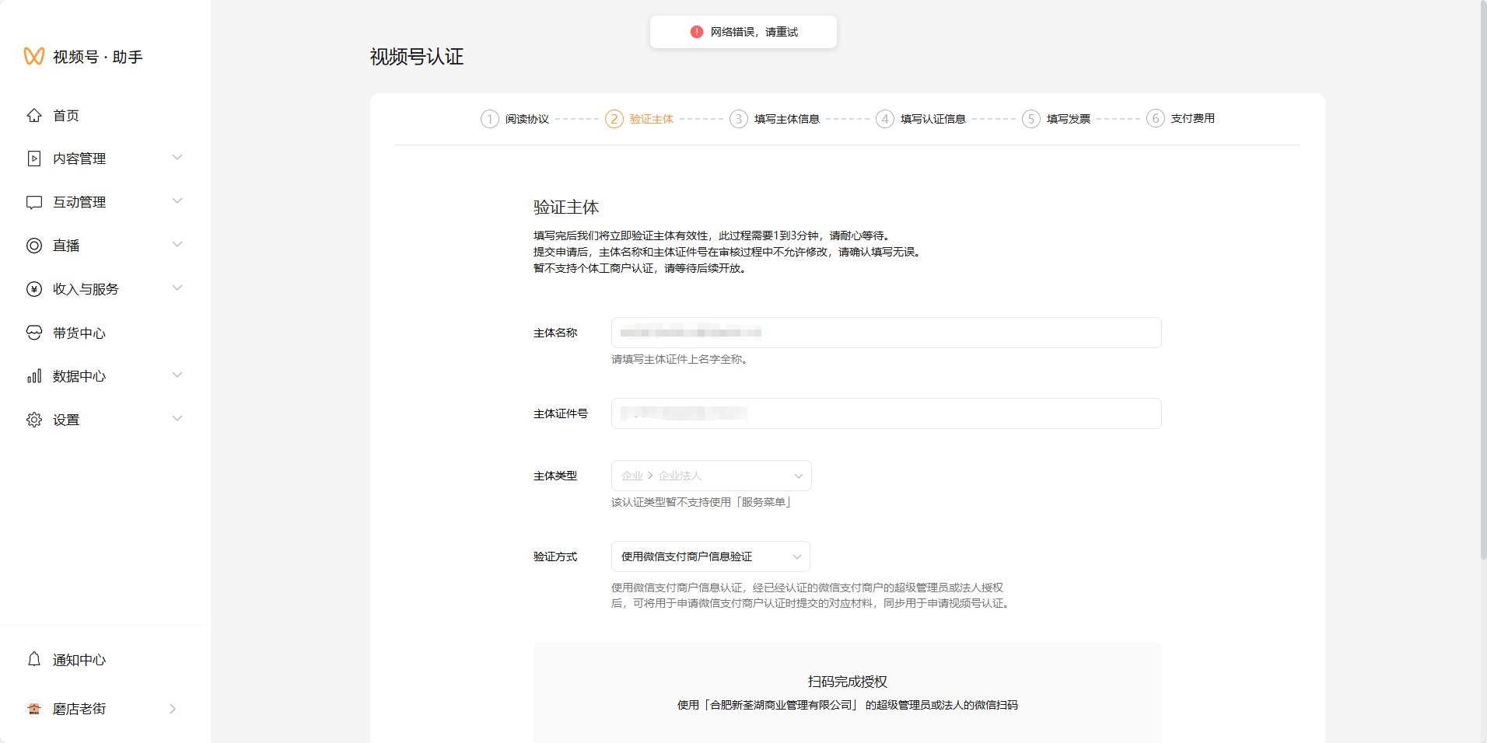Screen dimensions: 1487x743
Task: Click the 磨店老街 account avatar
Action: [34, 709]
